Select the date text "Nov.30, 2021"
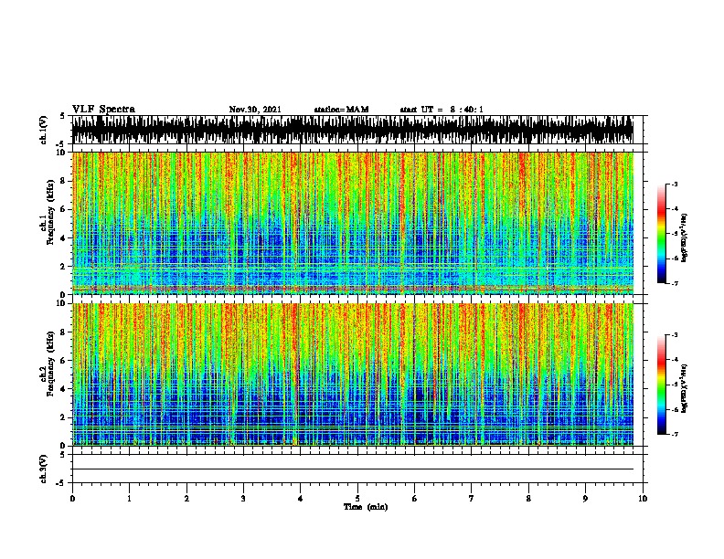The height and width of the screenshot is (559, 724). tap(255, 110)
